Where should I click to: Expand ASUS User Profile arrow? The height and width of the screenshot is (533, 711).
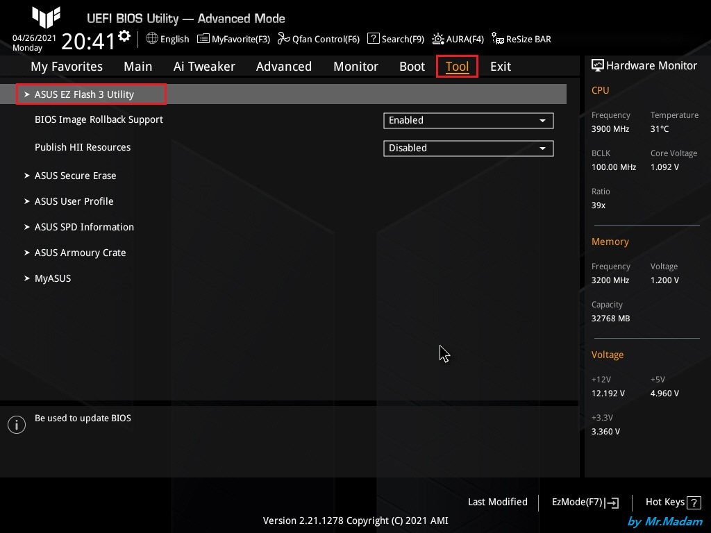point(27,201)
